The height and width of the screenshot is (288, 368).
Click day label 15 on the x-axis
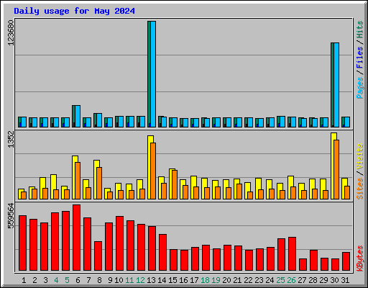coord(172,280)
